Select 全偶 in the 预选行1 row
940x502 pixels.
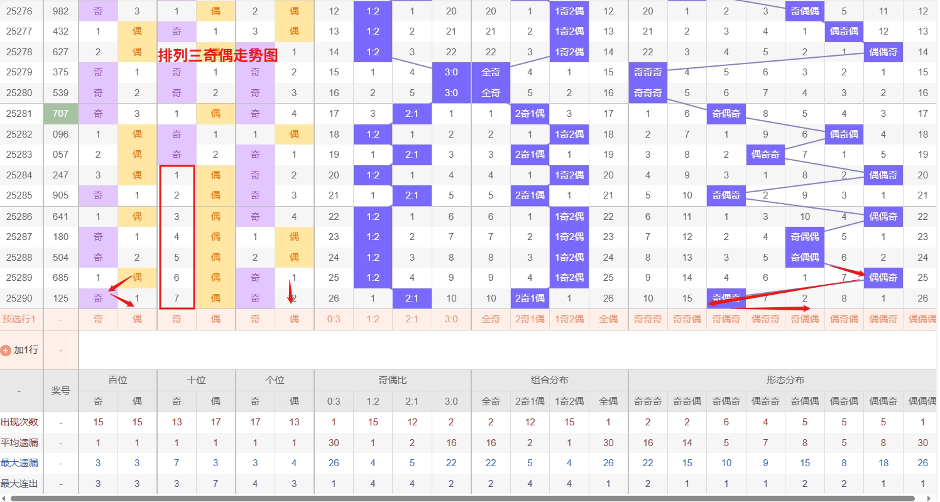pos(608,319)
